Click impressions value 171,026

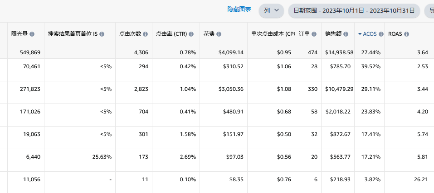[x=30, y=112]
